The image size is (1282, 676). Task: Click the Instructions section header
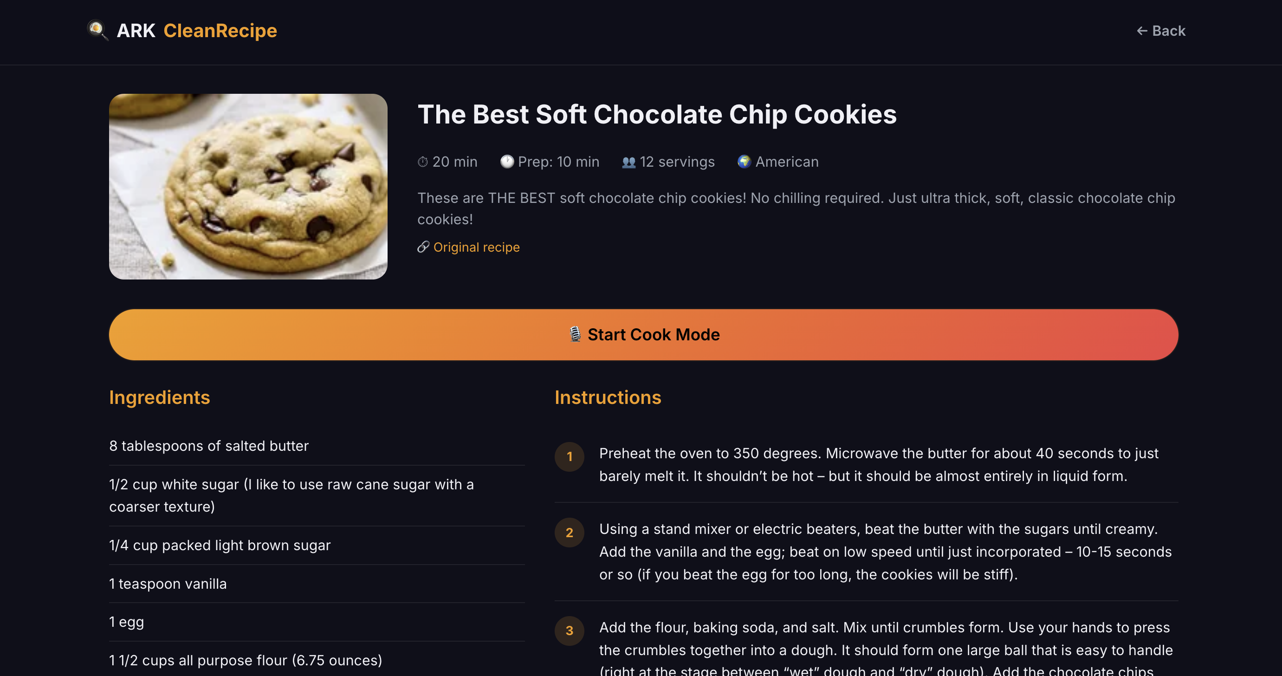(608, 397)
